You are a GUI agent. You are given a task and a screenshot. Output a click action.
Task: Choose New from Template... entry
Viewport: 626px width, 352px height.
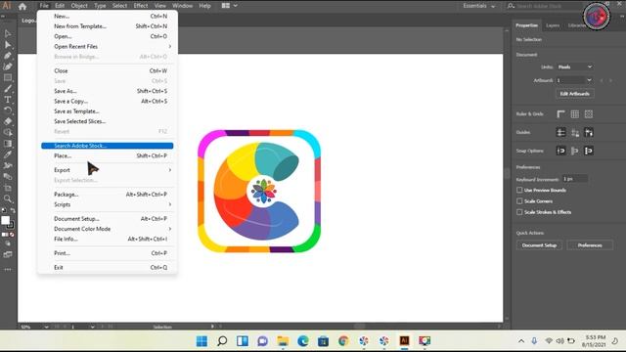[107, 26]
